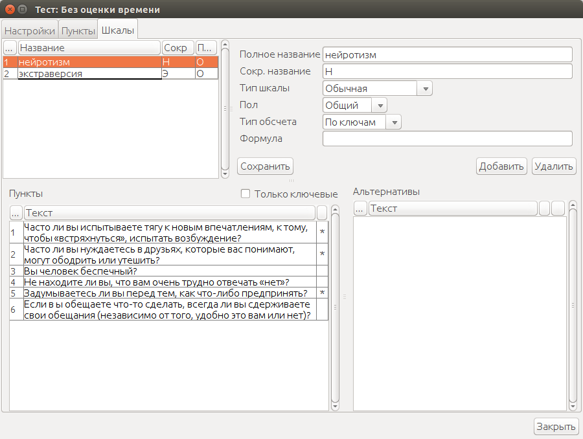Click the asterisk key mark in item 1
Screen dimensions: 583x439
tap(322, 232)
